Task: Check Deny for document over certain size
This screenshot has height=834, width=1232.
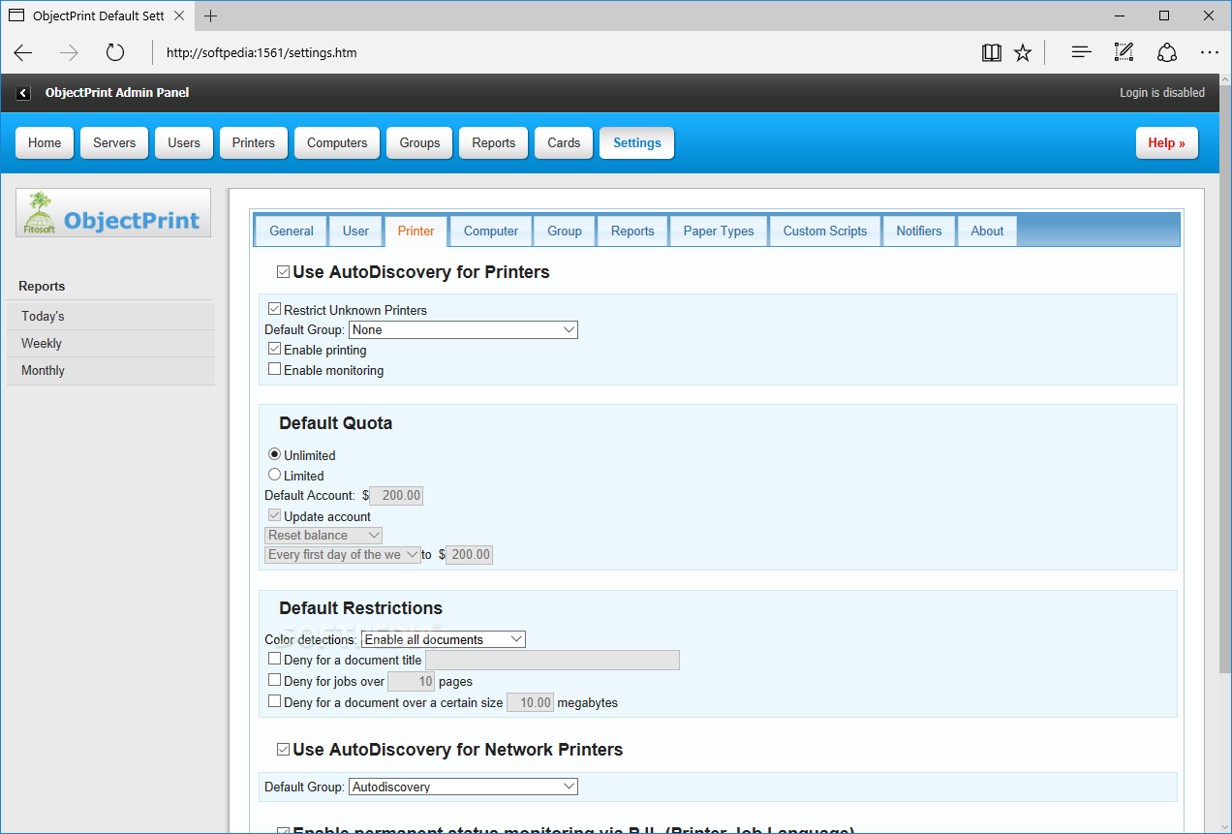Action: pyautogui.click(x=275, y=701)
